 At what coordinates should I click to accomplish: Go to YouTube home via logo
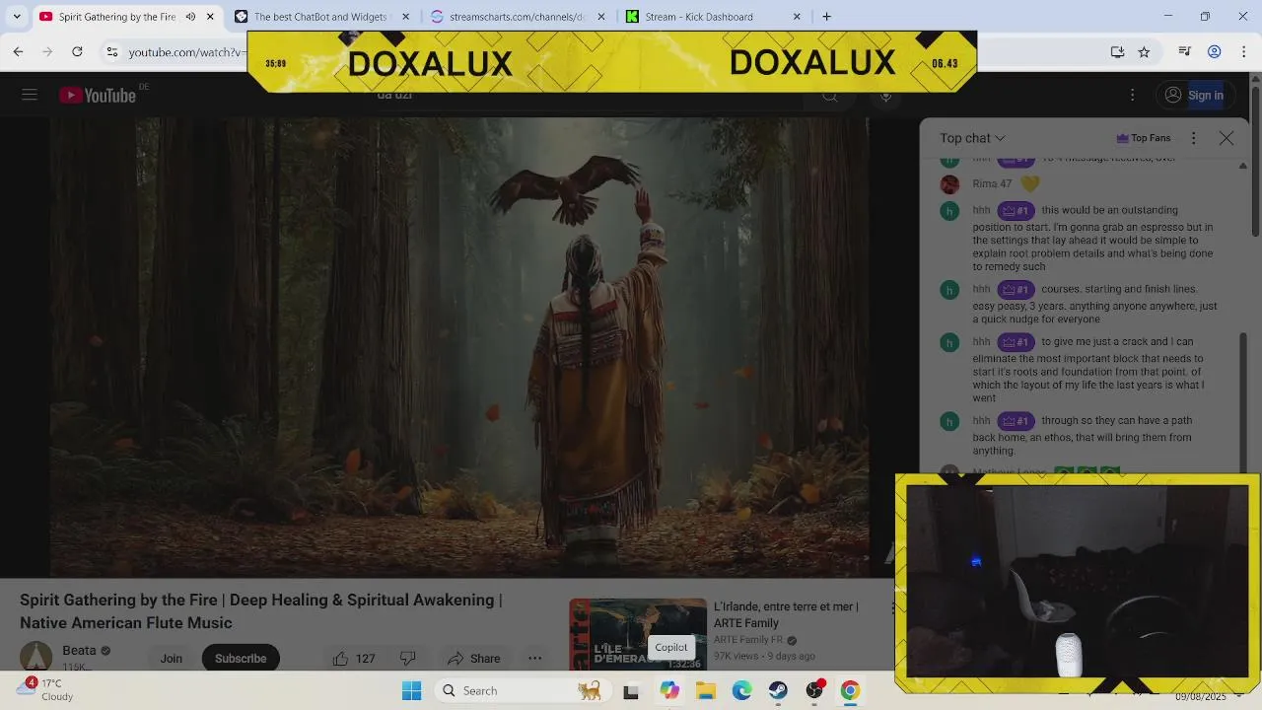[97, 95]
